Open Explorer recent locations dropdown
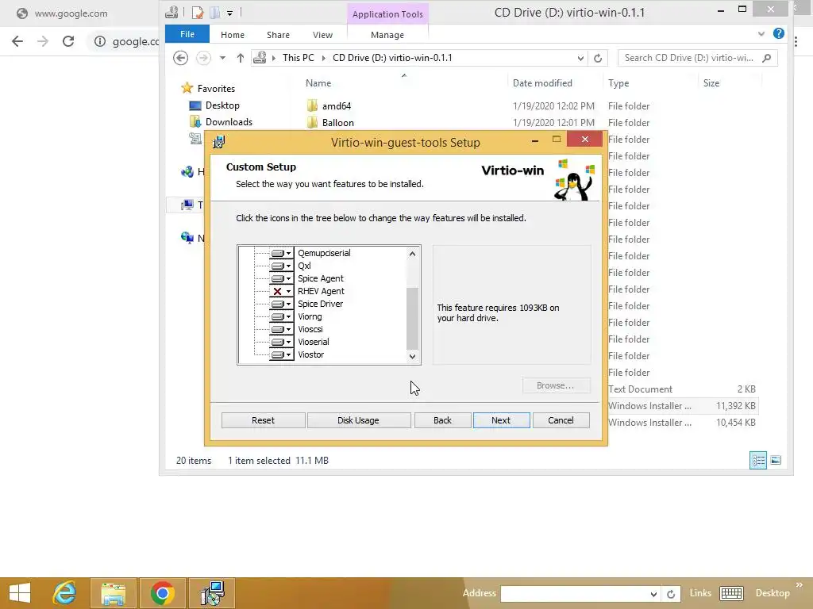The width and height of the screenshot is (813, 609). [x=222, y=58]
